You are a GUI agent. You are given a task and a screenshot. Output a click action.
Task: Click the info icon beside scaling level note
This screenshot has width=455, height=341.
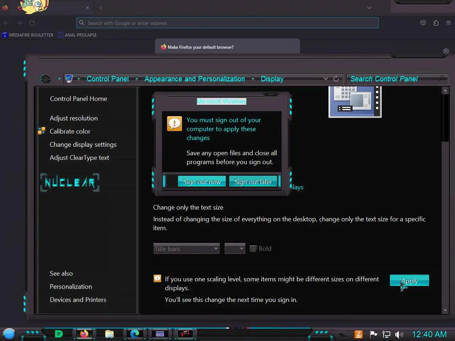tap(157, 278)
